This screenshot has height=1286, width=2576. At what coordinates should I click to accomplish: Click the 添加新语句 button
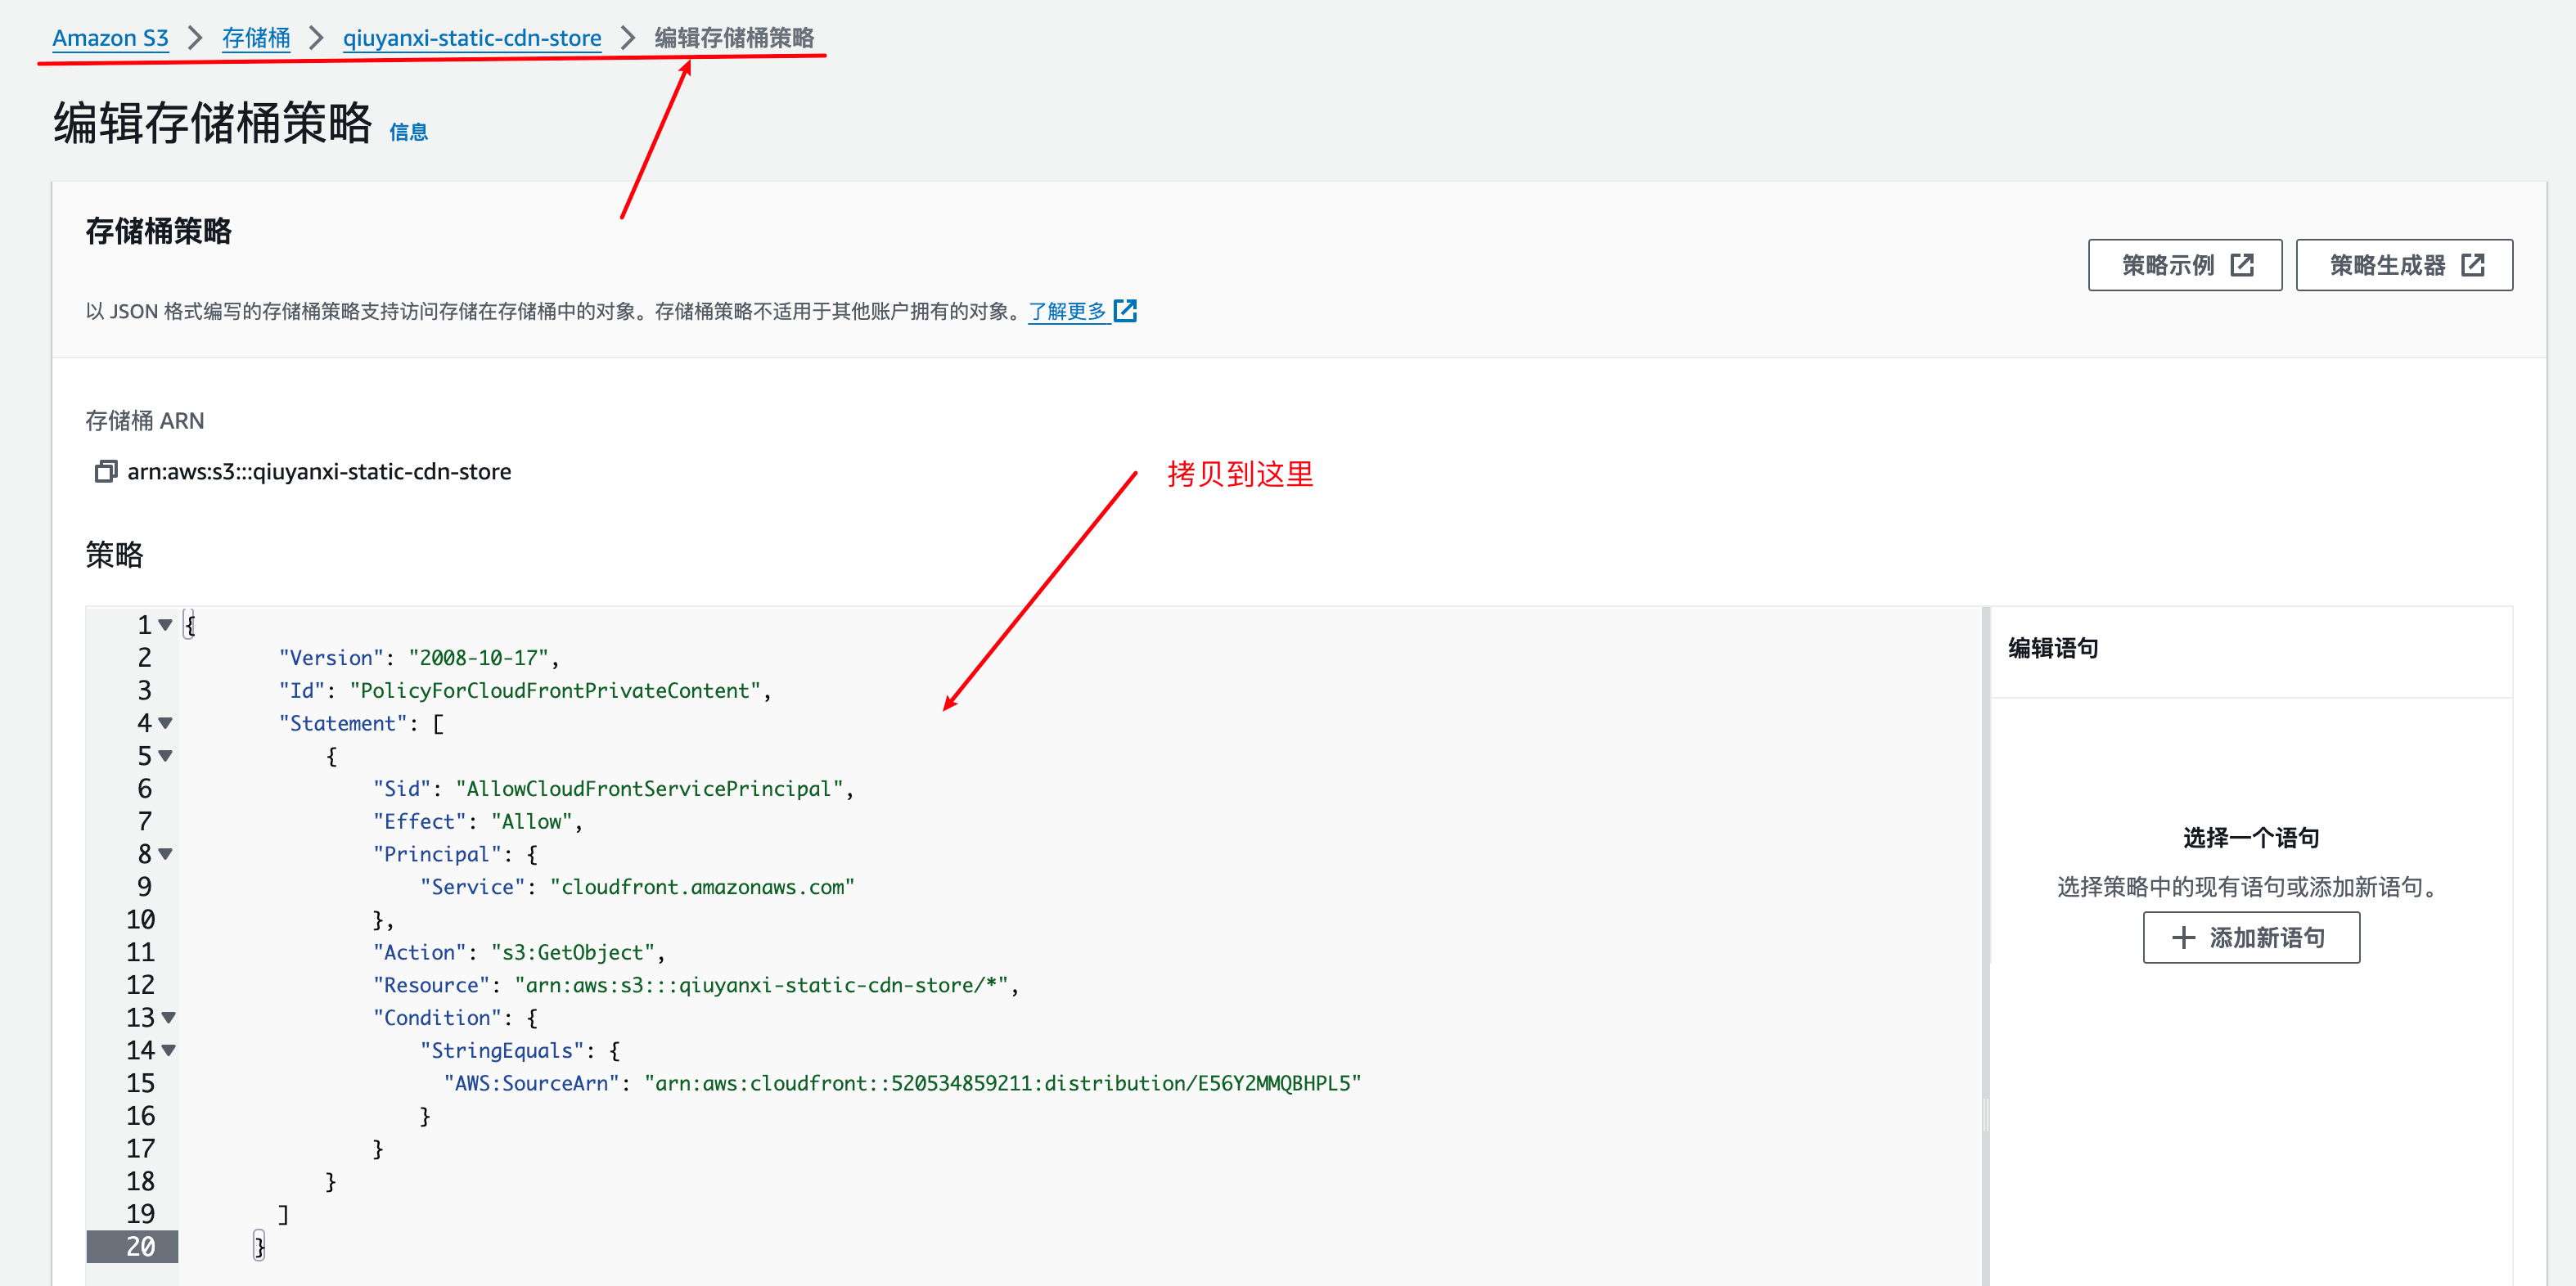coord(2250,937)
